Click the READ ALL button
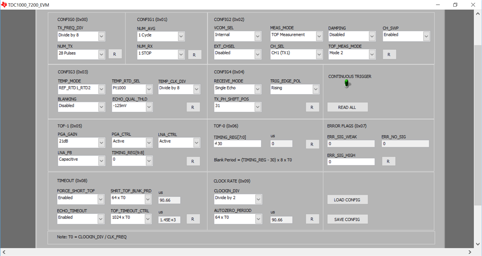This screenshot has height=256, width=482. [x=347, y=107]
